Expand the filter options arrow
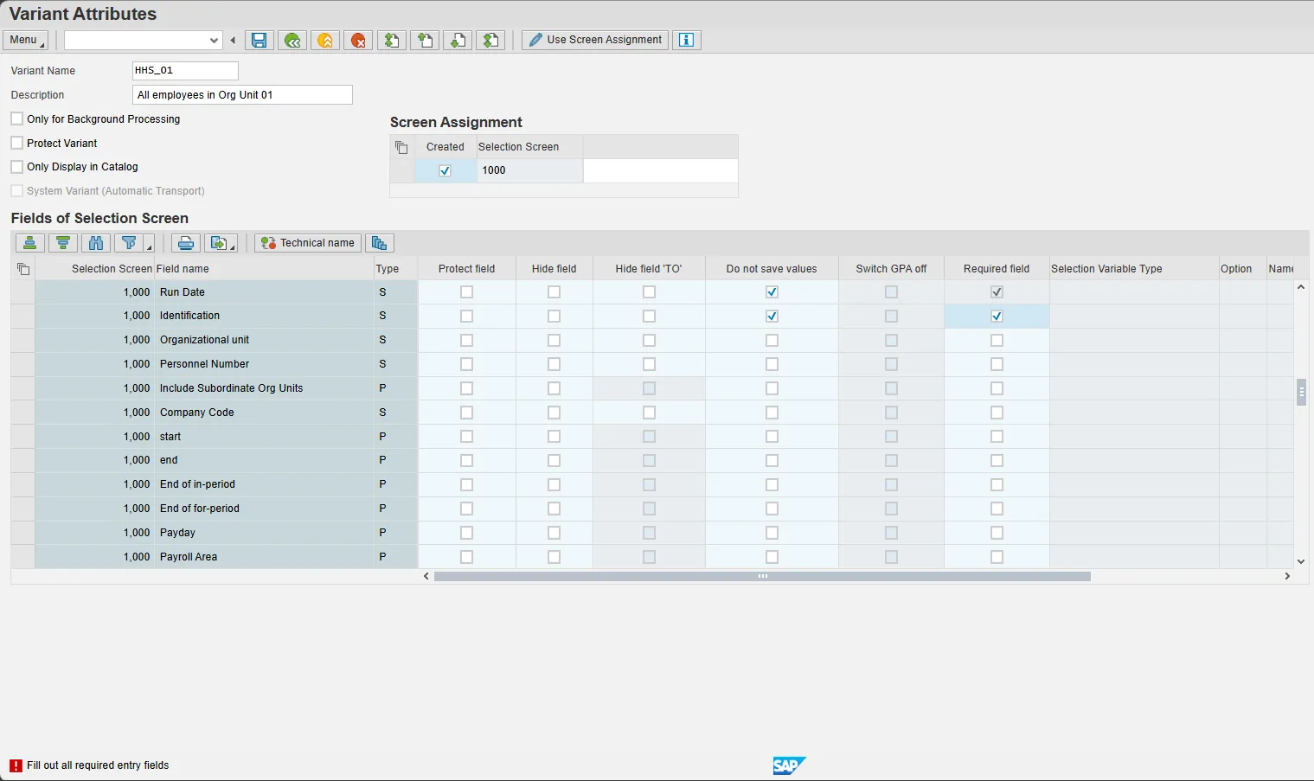The height and width of the screenshot is (781, 1314). point(149,247)
